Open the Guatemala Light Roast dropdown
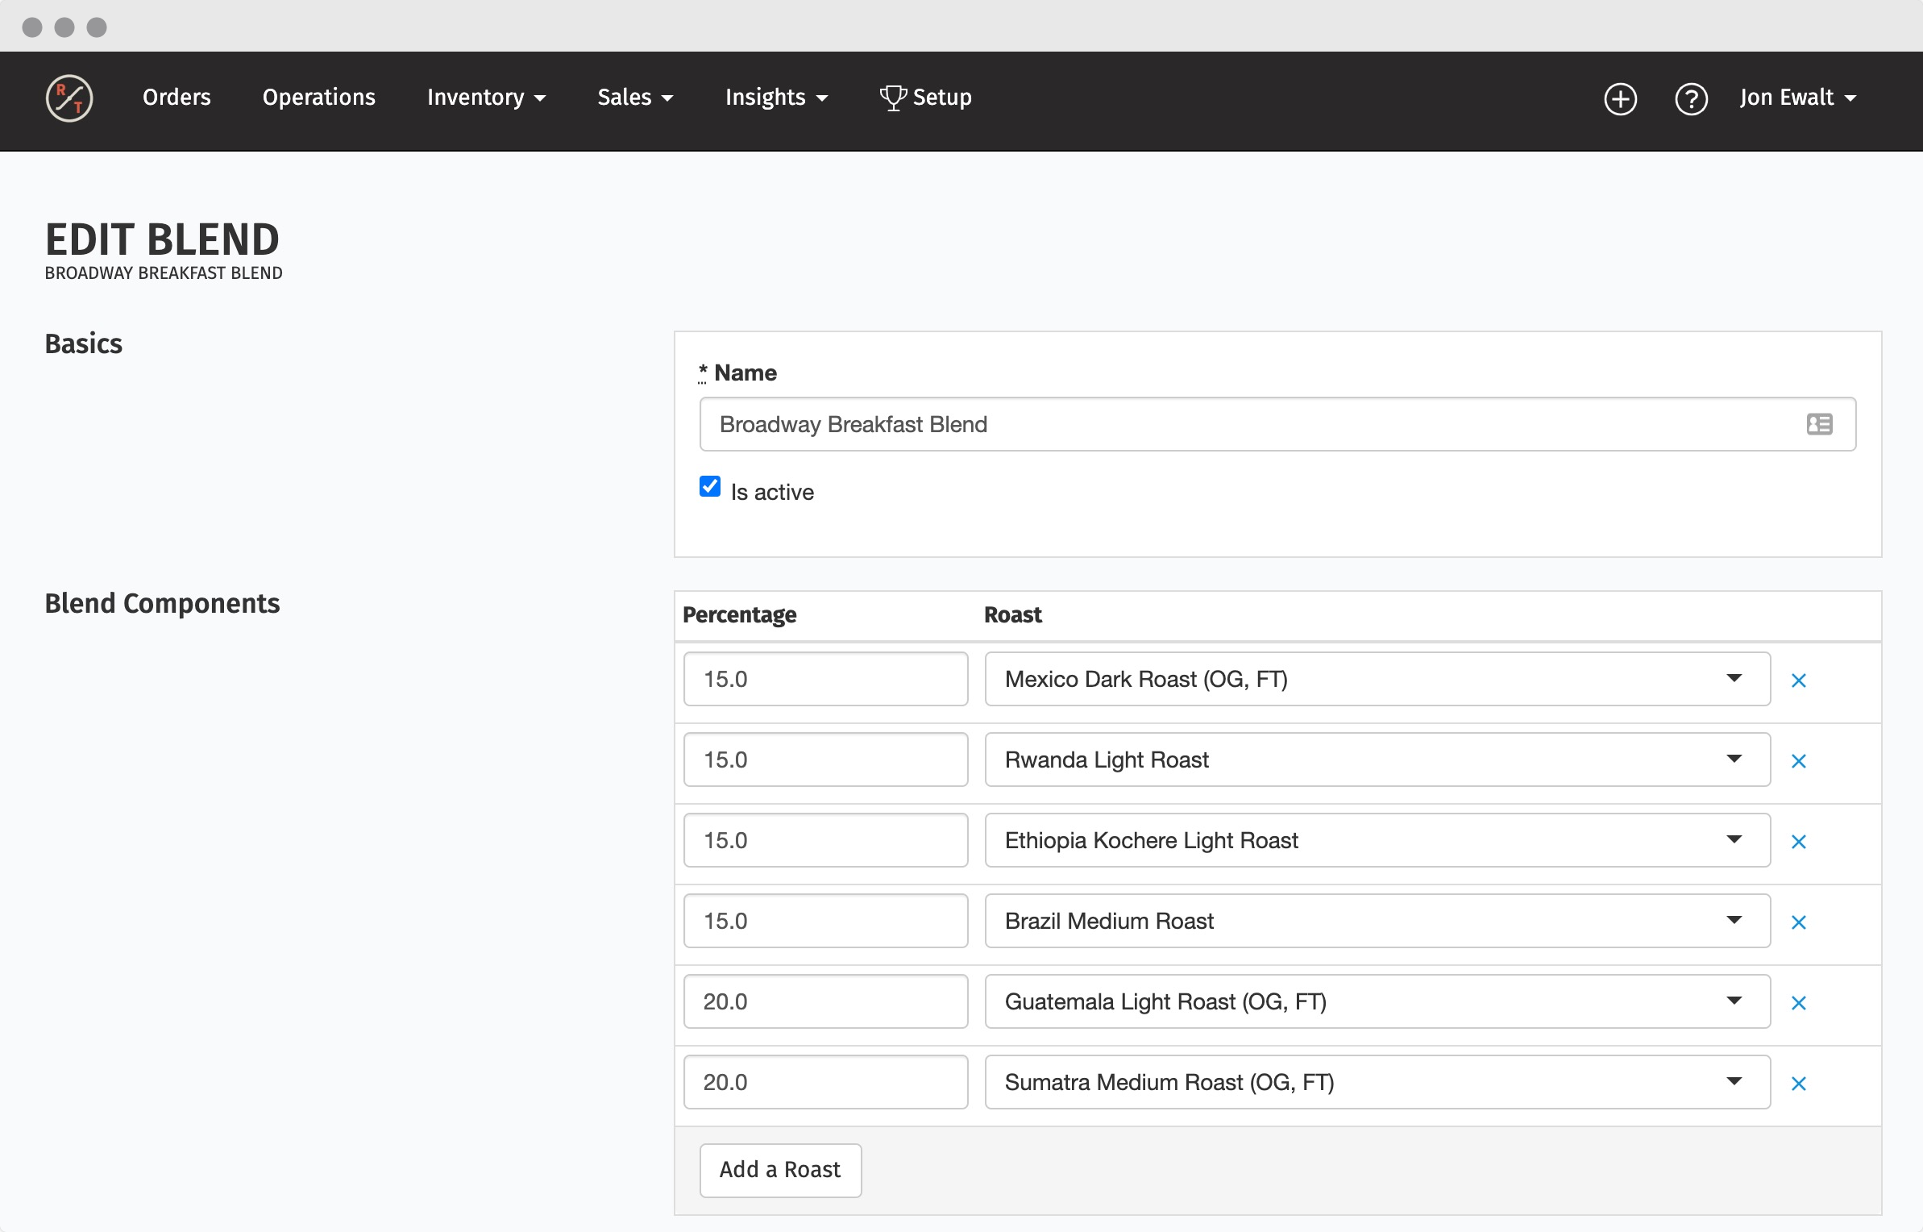This screenshot has width=1923, height=1232. 1377,1001
